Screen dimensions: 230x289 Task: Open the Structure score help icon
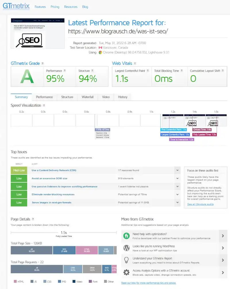tap(92, 70)
